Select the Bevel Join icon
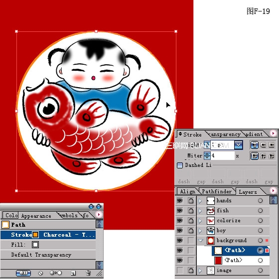The width and height of the screenshot is (279, 279). click(x=272, y=156)
